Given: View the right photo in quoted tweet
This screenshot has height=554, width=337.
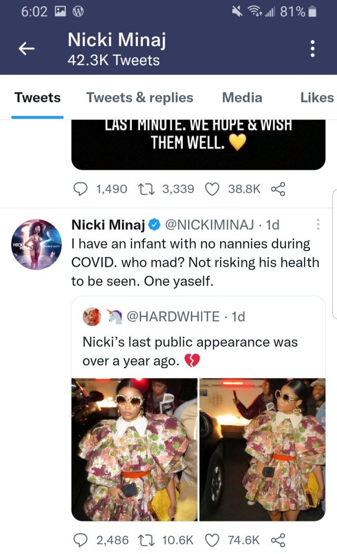Looking at the screenshot, I should pyautogui.click(x=262, y=449).
